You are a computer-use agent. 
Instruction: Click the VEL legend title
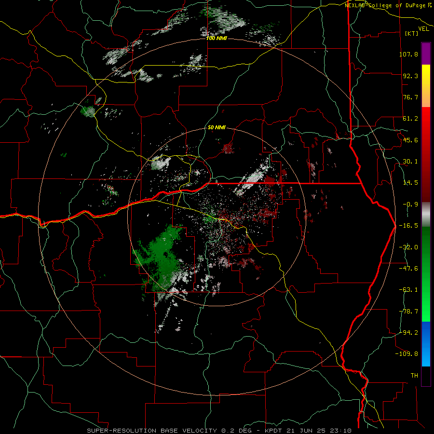[x=423, y=29]
